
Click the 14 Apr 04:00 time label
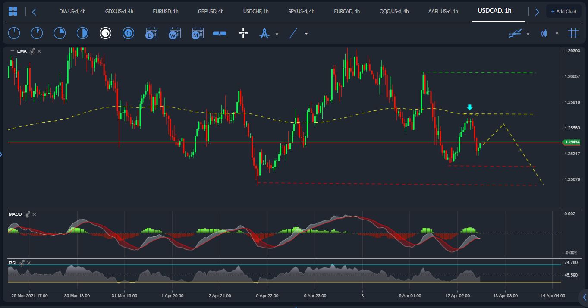(553, 296)
